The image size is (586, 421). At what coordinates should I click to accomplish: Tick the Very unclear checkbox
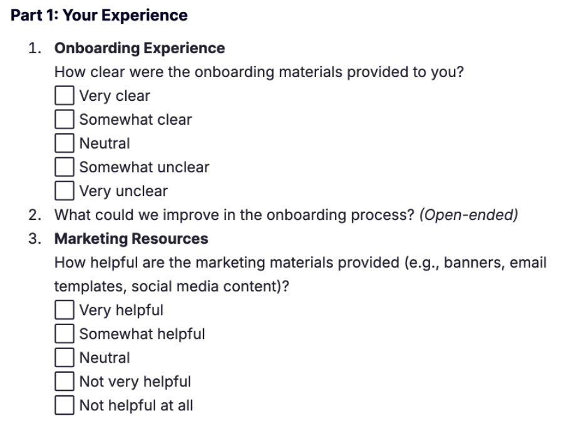coord(64,190)
